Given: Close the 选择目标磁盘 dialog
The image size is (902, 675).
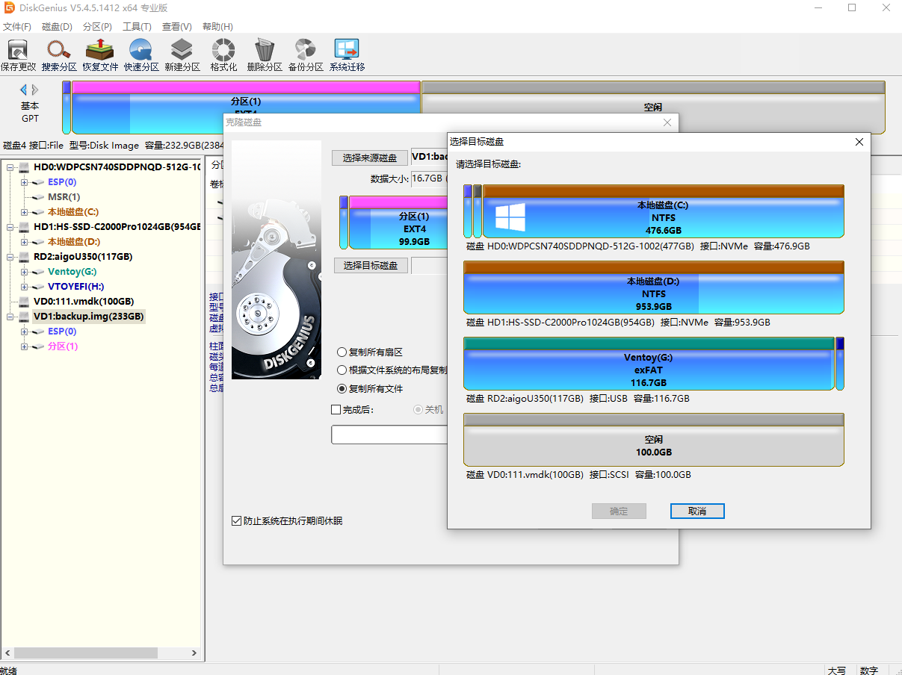Looking at the screenshot, I should click(859, 142).
